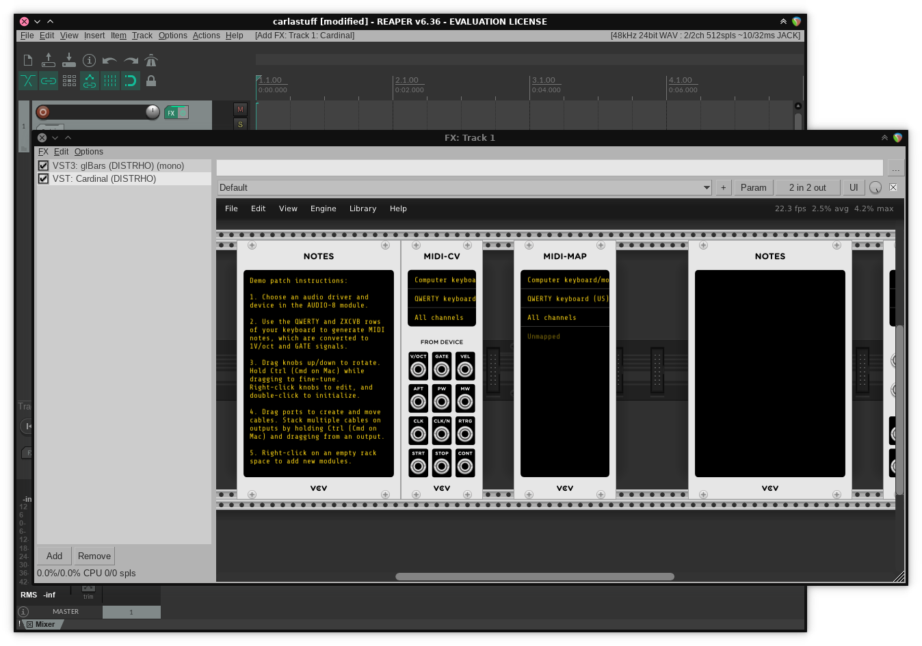Click the New Project icon in REAPER toolbar
Image resolution: width=922 pixels, height=646 pixels.
tap(28, 60)
